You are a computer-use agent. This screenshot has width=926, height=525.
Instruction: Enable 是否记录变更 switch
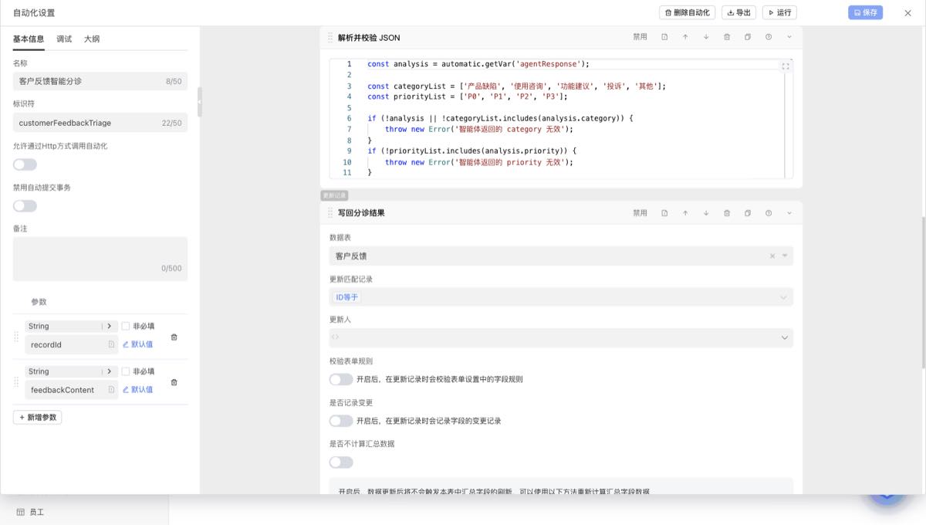coord(341,421)
